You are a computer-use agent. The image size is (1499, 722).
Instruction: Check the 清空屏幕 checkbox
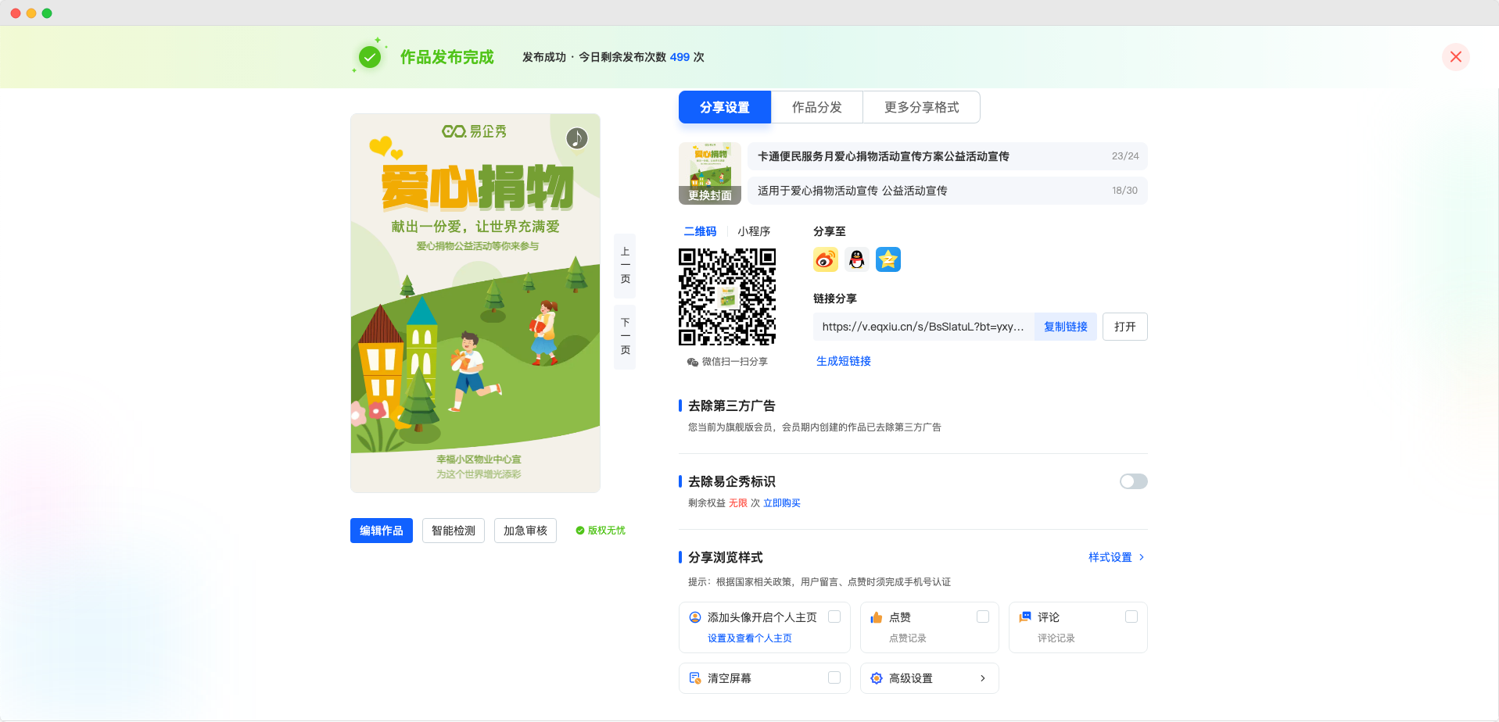click(834, 677)
